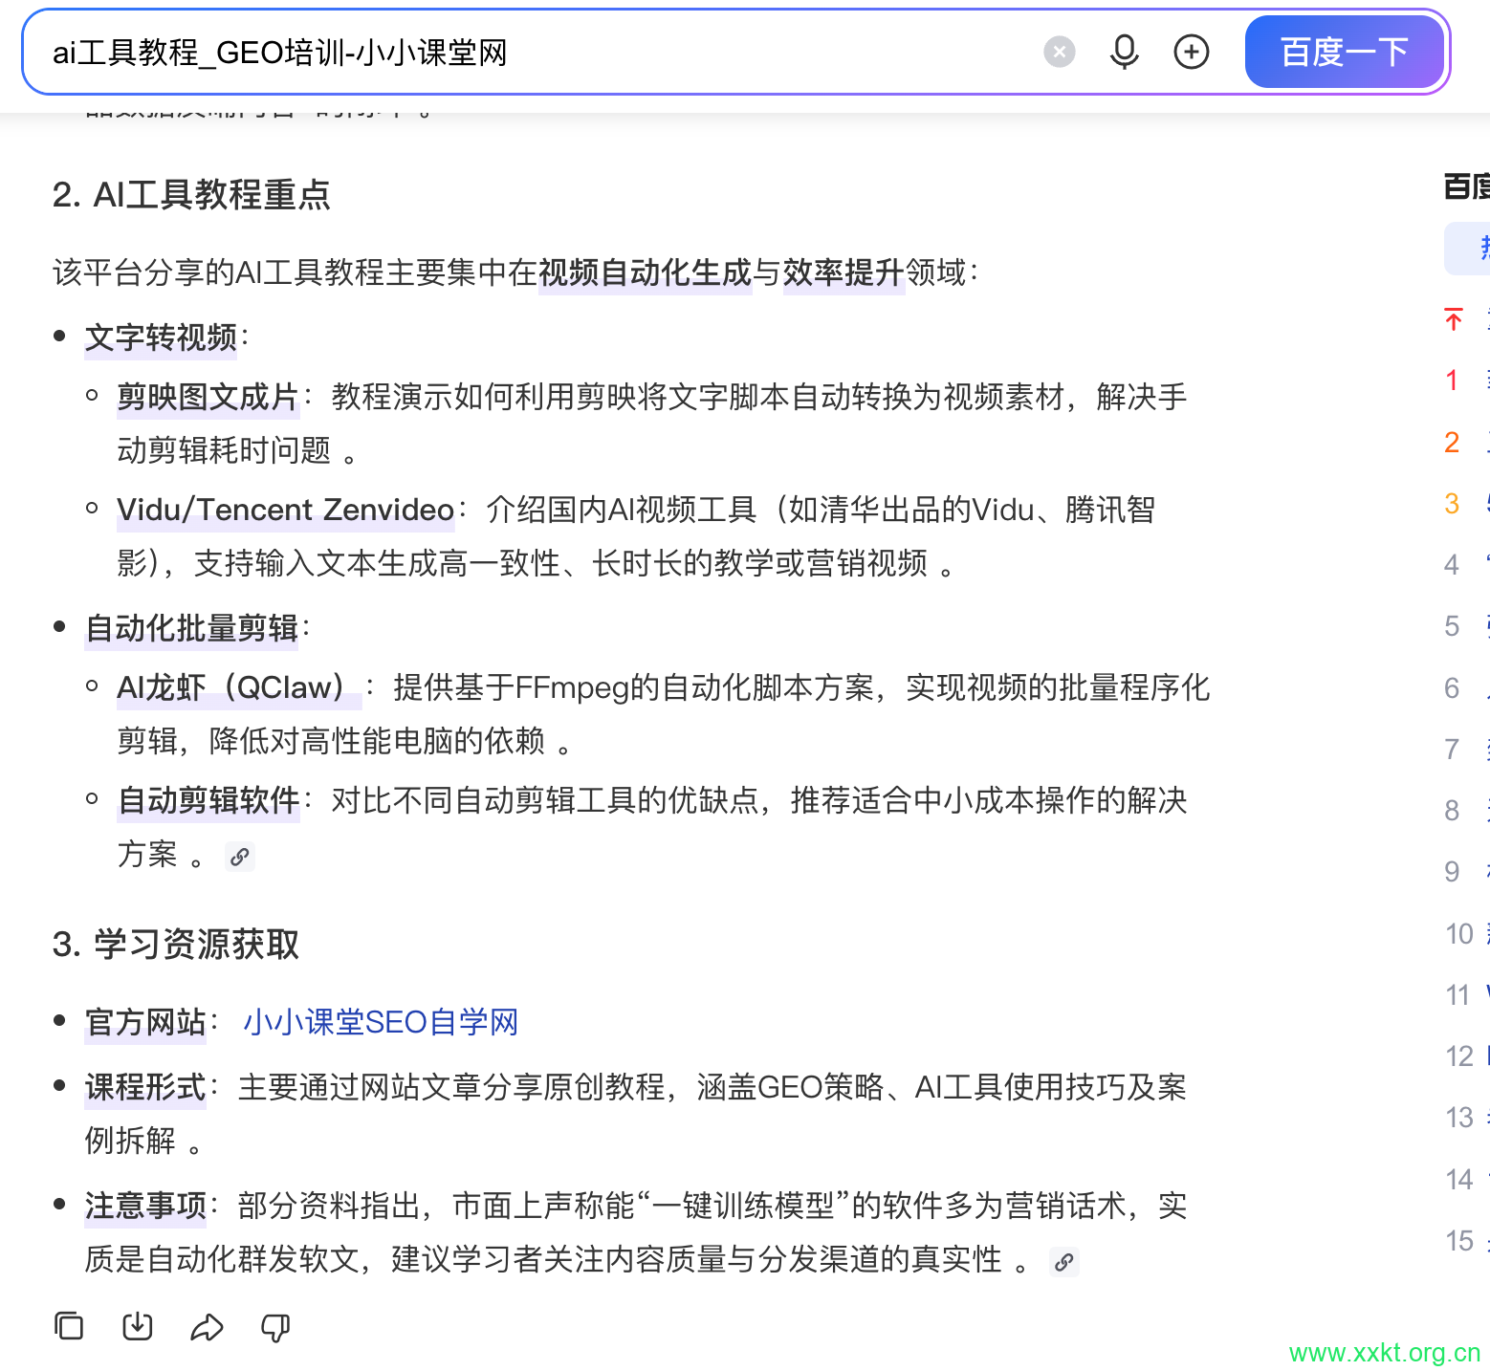Open hot search item ranked 13
The height and width of the screenshot is (1371, 1490).
pos(1468,1118)
